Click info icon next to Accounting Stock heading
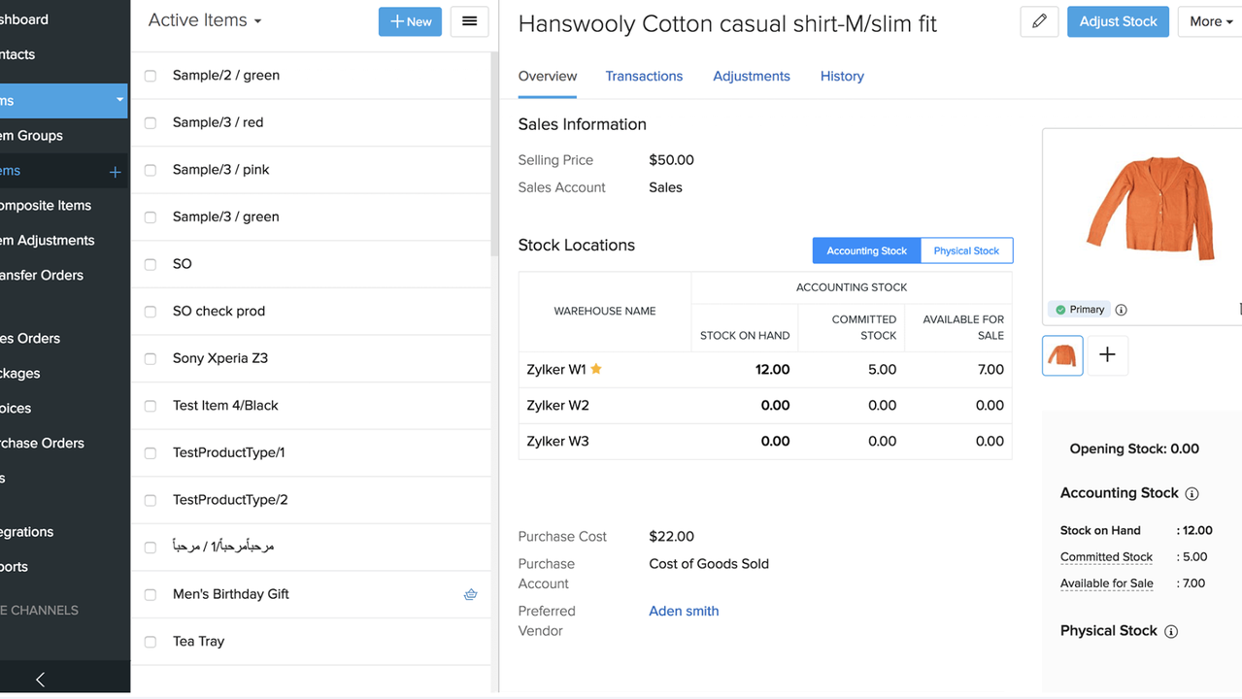 (1192, 493)
